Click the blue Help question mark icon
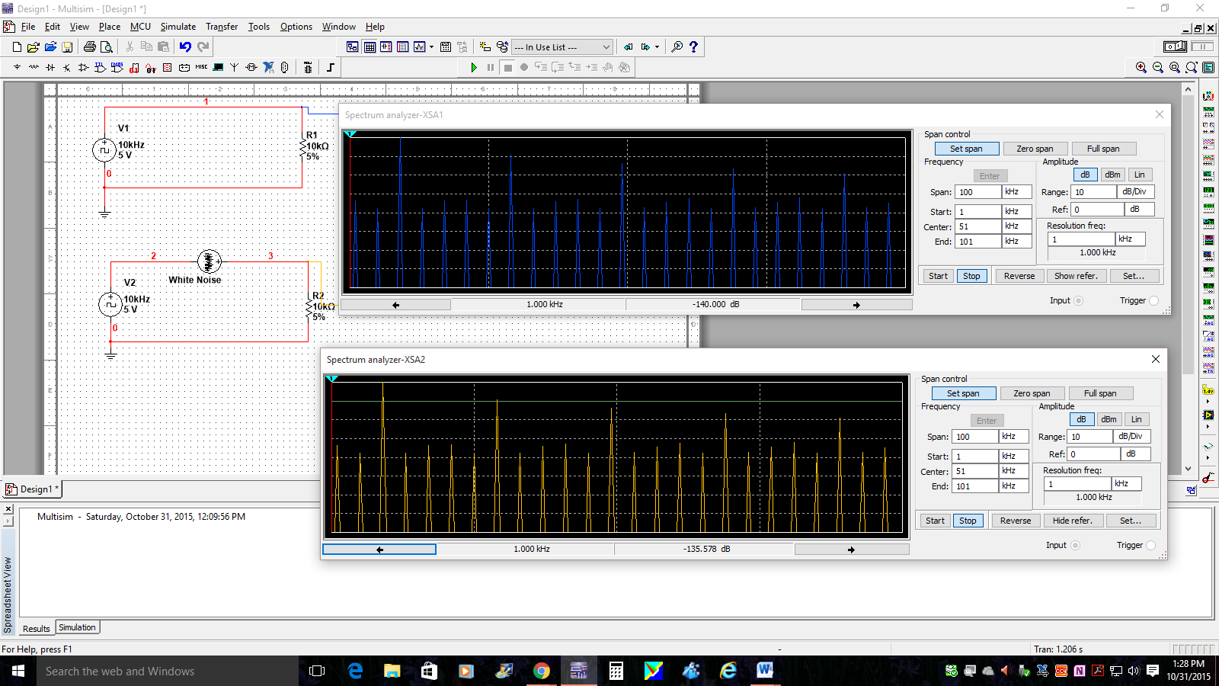 (x=693, y=47)
